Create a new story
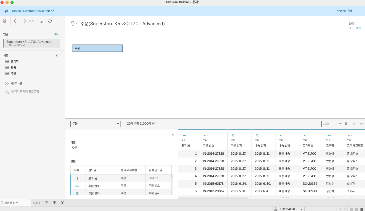 click(63, 203)
